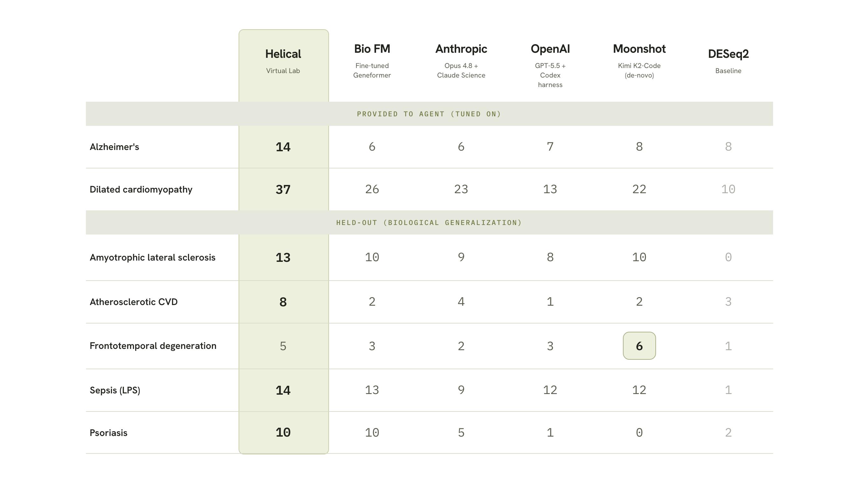Viewport: 859px width, 483px height.
Task: Click the Helical column header
Action: pos(283,54)
